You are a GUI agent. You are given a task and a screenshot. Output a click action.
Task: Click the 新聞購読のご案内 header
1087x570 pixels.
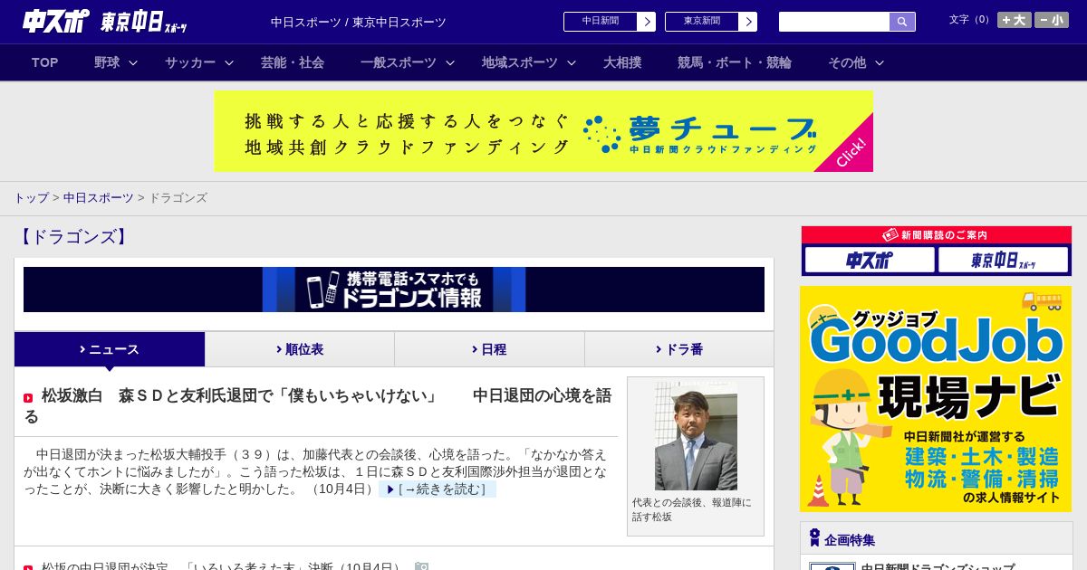(936, 235)
